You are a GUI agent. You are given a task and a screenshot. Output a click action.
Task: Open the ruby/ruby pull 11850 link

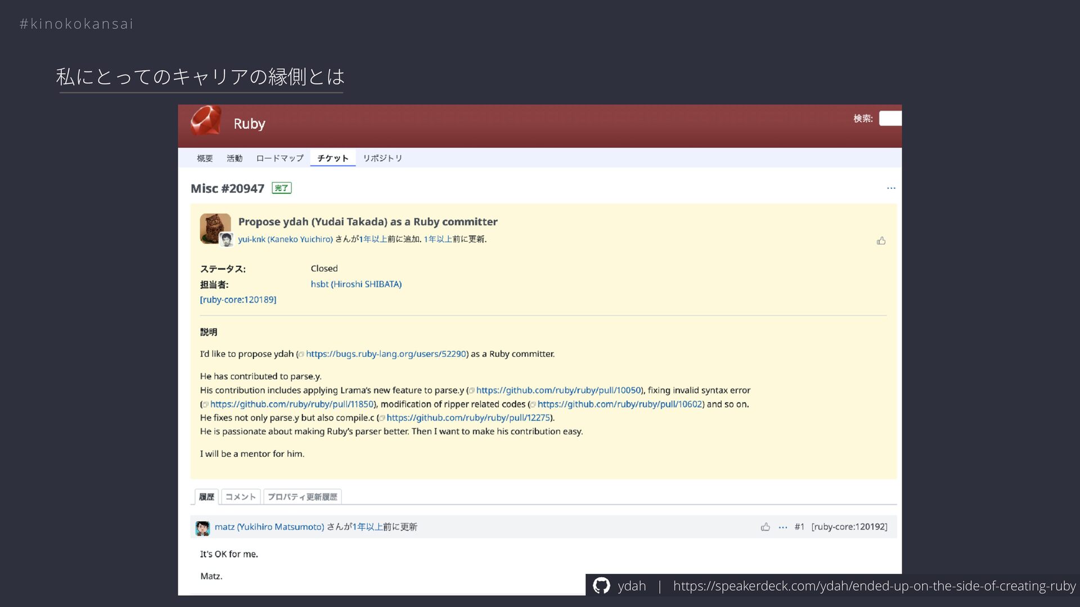click(x=291, y=404)
